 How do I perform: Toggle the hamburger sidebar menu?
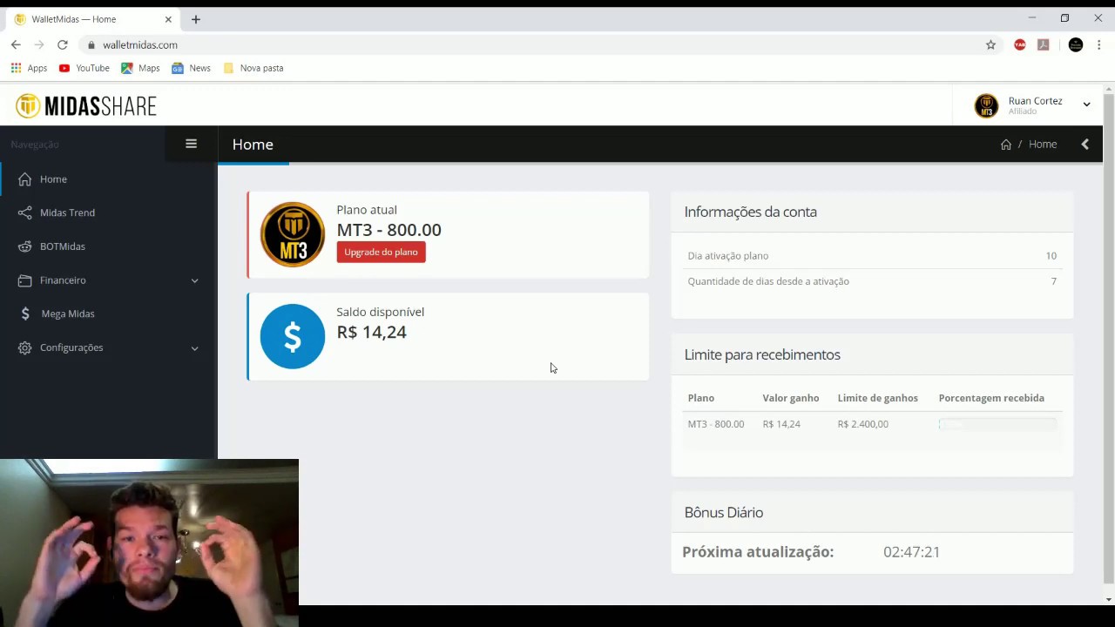click(191, 144)
